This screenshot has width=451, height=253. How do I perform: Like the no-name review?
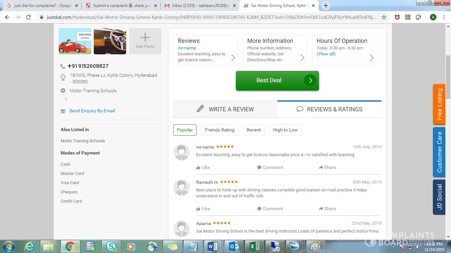pyautogui.click(x=203, y=167)
